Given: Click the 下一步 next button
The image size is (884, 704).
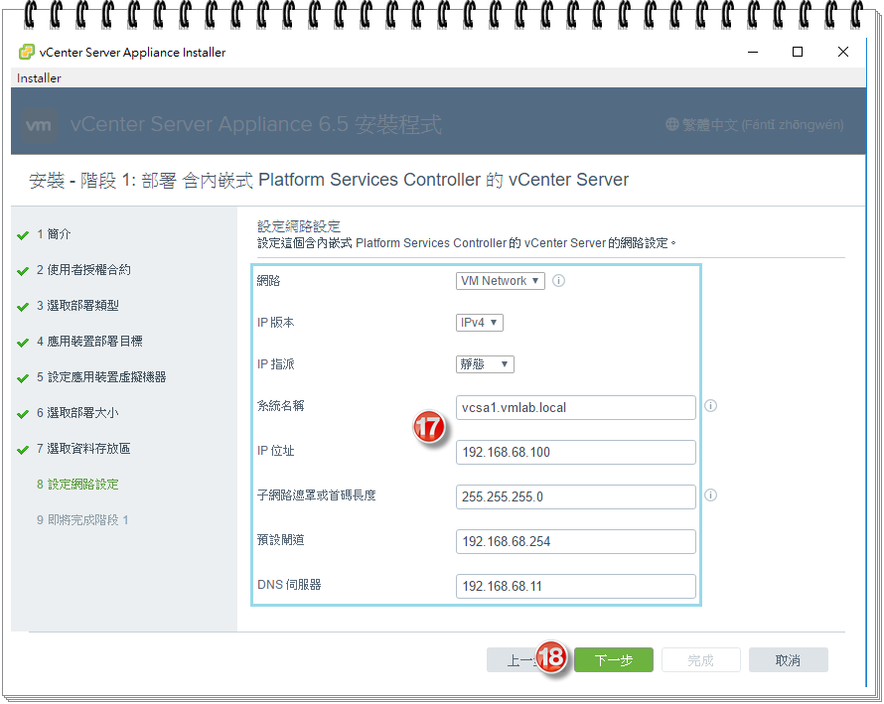Looking at the screenshot, I should click(x=614, y=660).
